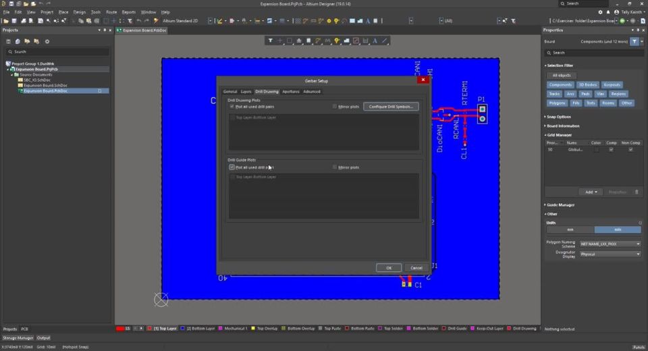The image size is (648, 351).
Task: Open the Polygon Naming Scheme dropdown
Action: click(610, 244)
